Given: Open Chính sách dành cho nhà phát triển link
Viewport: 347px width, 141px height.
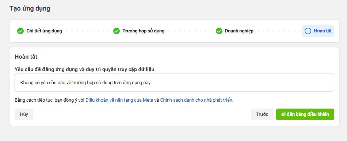Looking at the screenshot, I should click(x=197, y=100).
